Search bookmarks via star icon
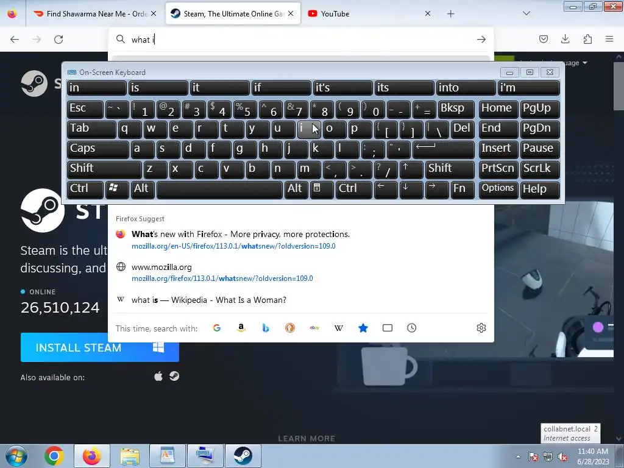The image size is (624, 468). (363, 328)
